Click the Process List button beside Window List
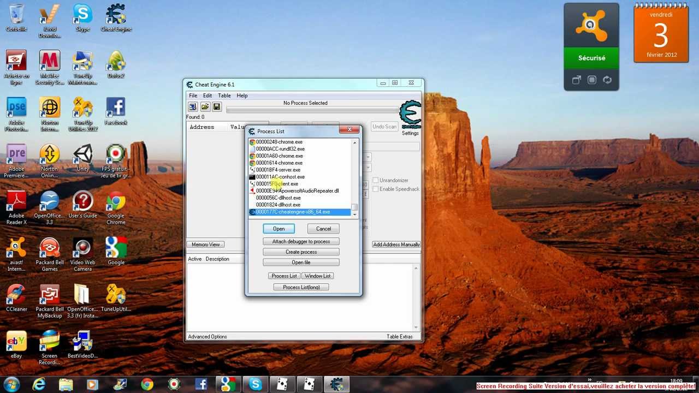Viewport: 699px width, 393px height. click(284, 276)
